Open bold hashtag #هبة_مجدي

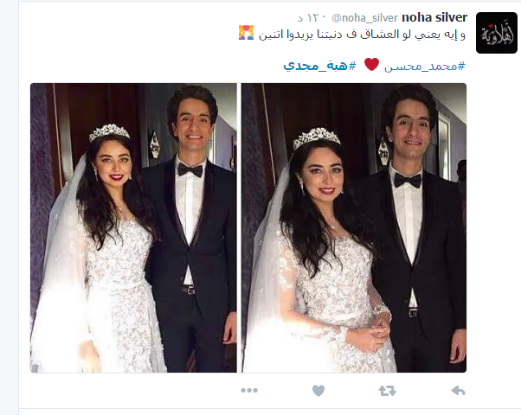click(319, 66)
